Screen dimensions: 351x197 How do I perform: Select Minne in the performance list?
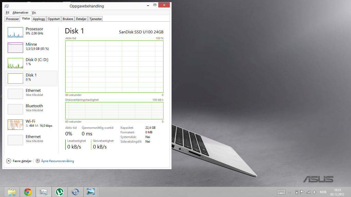[x=31, y=48]
